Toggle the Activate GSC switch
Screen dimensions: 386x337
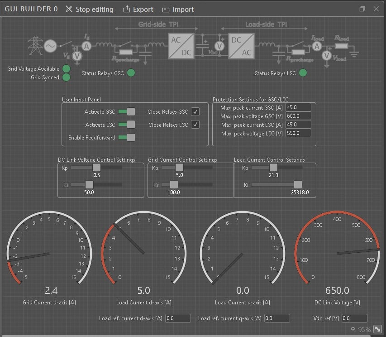point(127,112)
